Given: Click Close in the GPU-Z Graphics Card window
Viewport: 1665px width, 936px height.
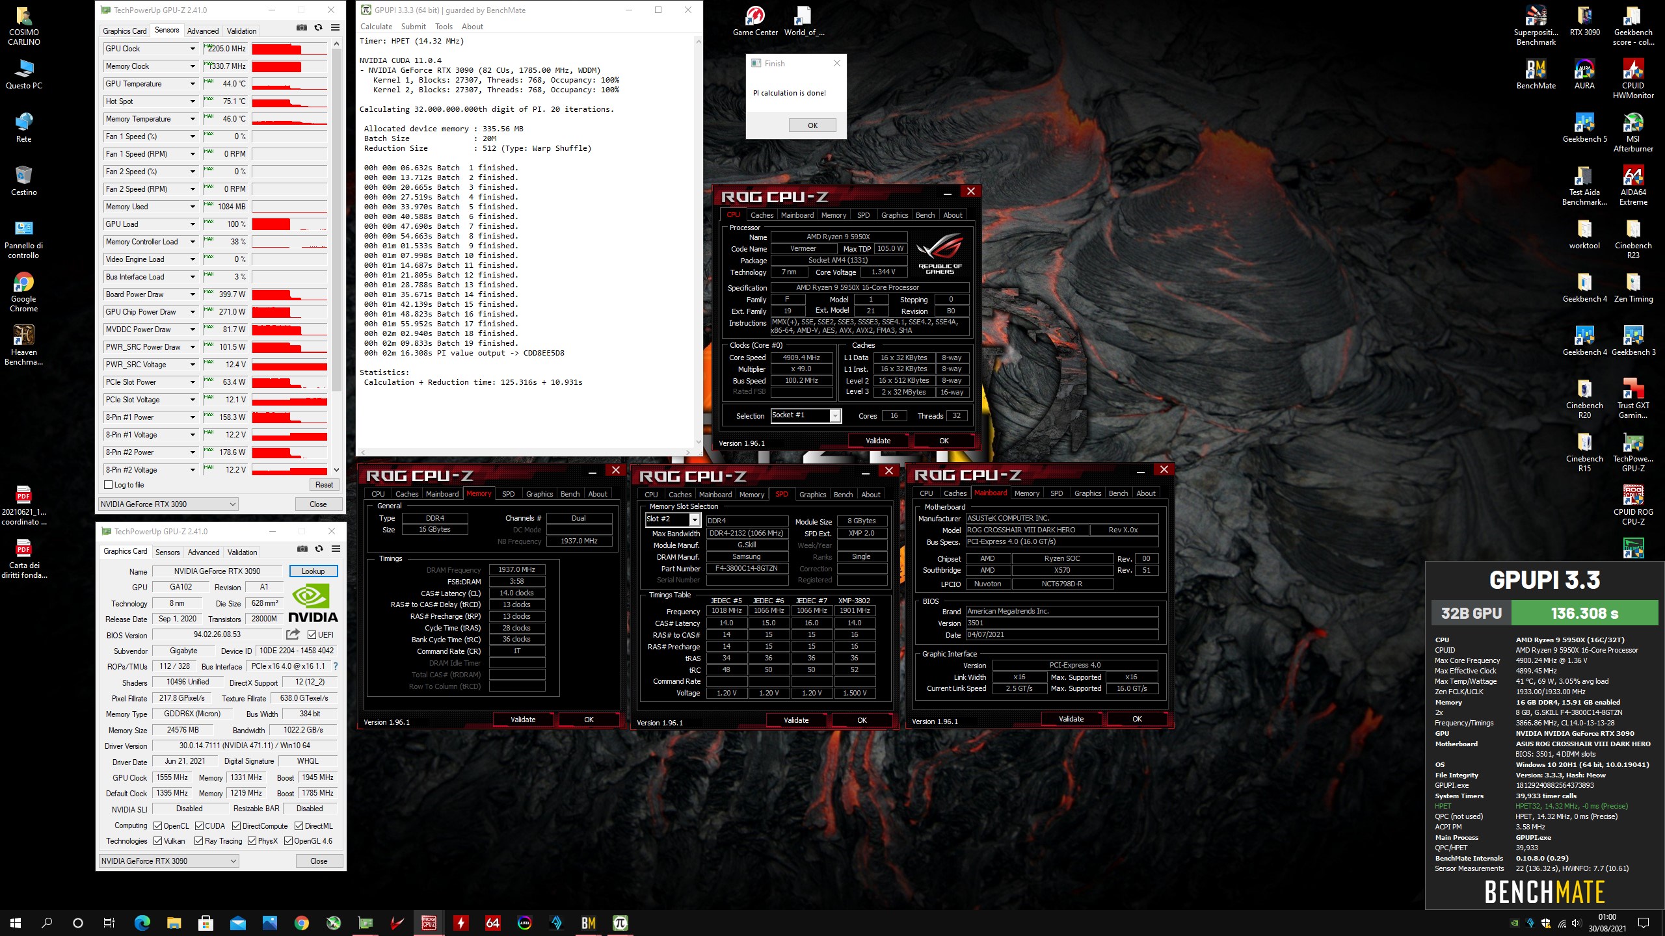Looking at the screenshot, I should coord(319,861).
